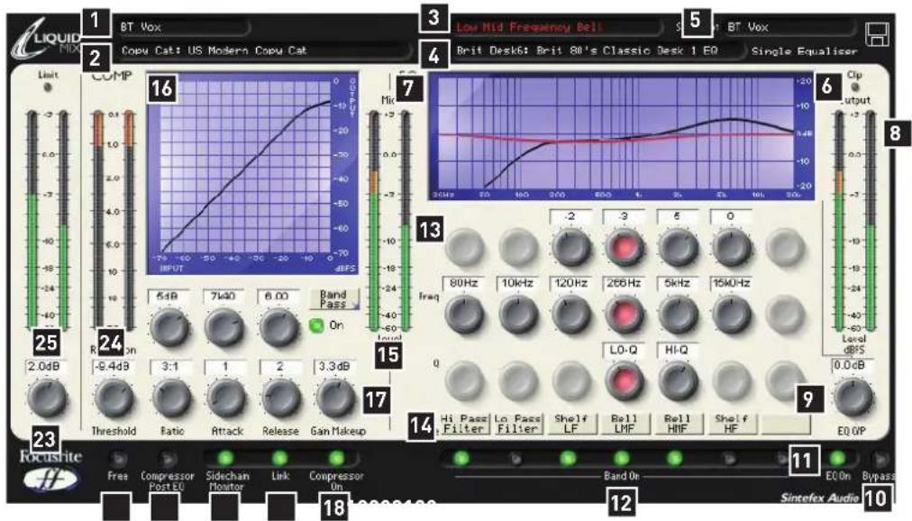
Task: Open the Snapshot BT Vox selector
Action: coord(789,27)
